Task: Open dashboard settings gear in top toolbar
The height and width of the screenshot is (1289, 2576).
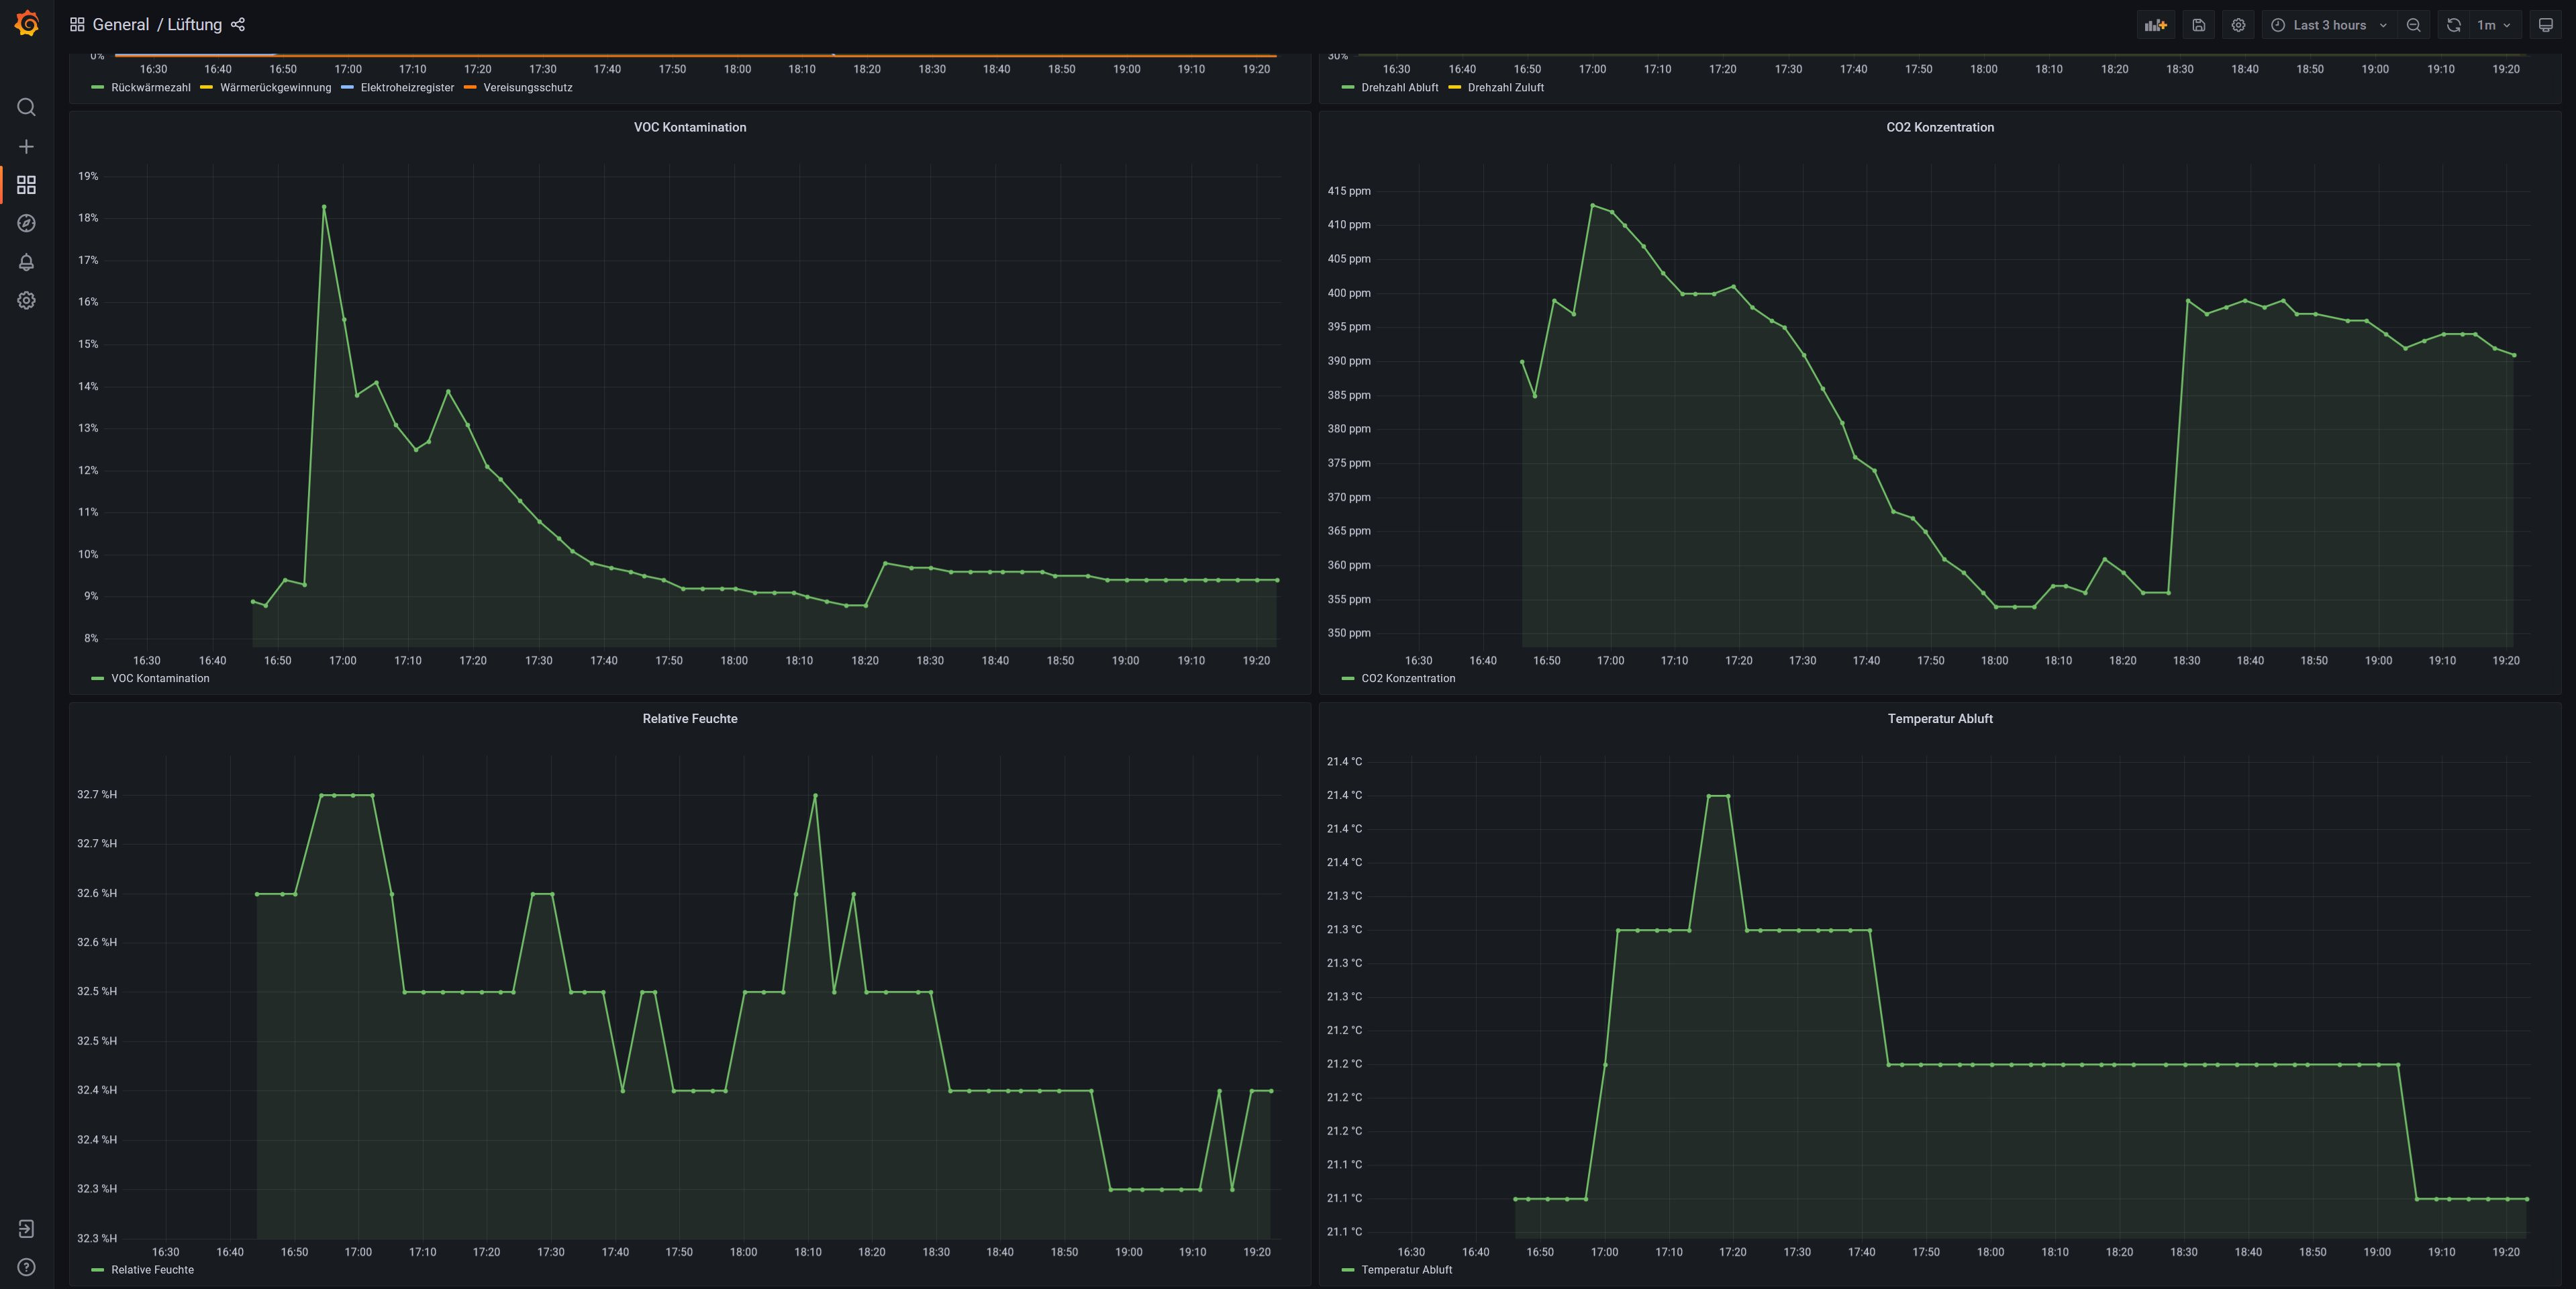Action: tap(2238, 25)
